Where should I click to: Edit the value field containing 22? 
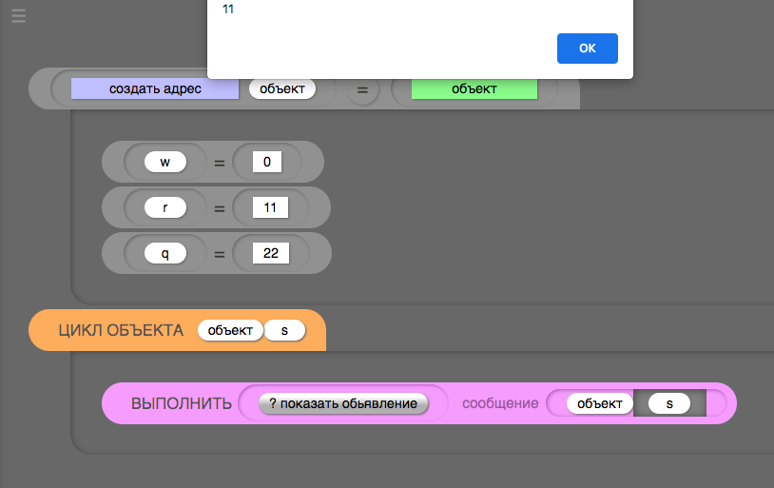pyautogui.click(x=270, y=253)
